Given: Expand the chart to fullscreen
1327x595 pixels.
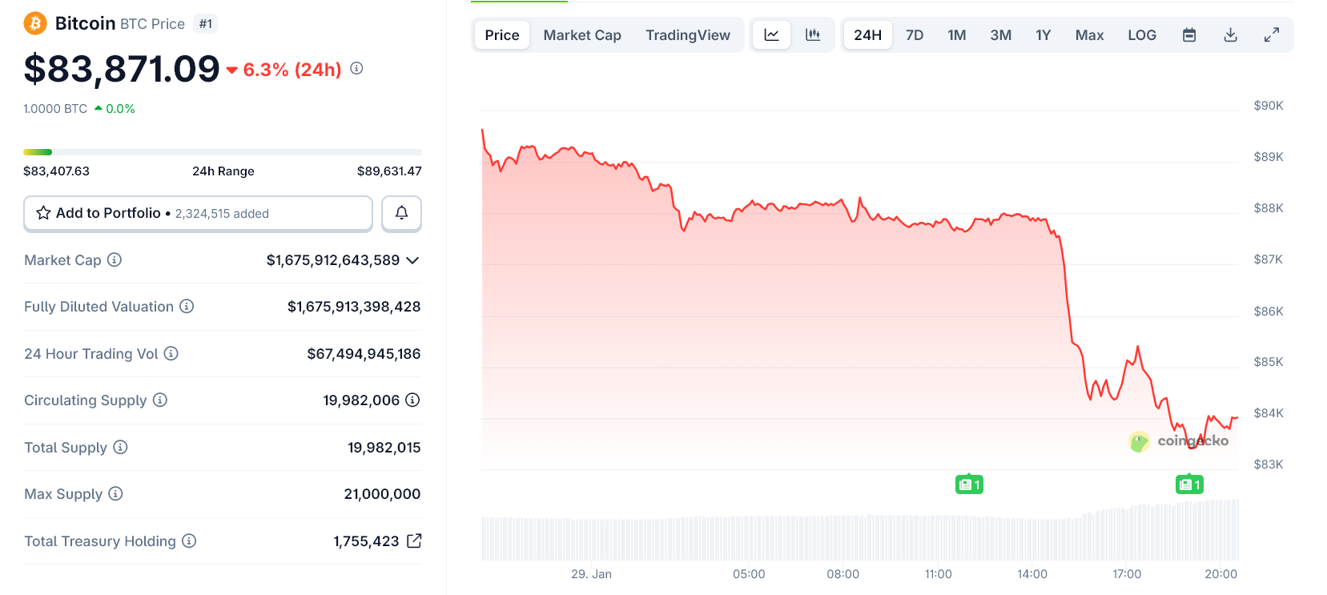Looking at the screenshot, I should [x=1273, y=34].
